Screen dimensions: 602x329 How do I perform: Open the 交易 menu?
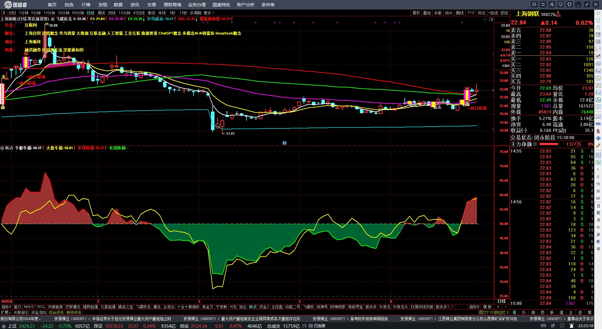[152, 5]
